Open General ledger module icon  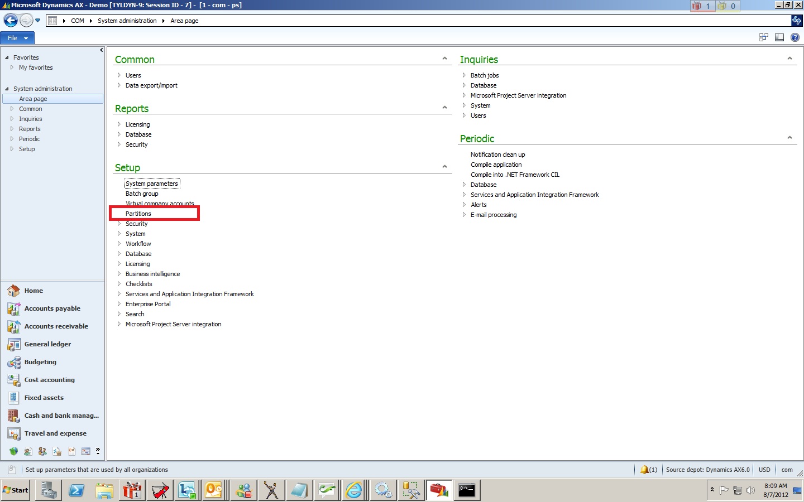click(x=13, y=344)
